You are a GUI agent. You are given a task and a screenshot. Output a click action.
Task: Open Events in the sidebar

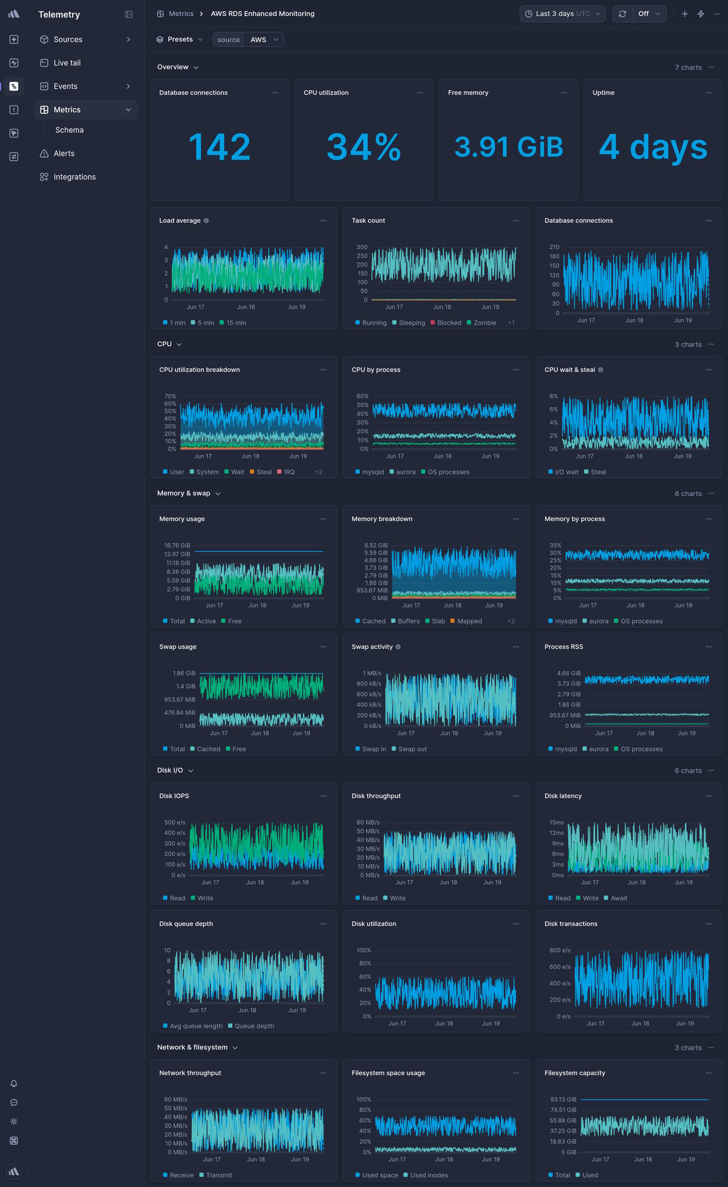pos(86,86)
